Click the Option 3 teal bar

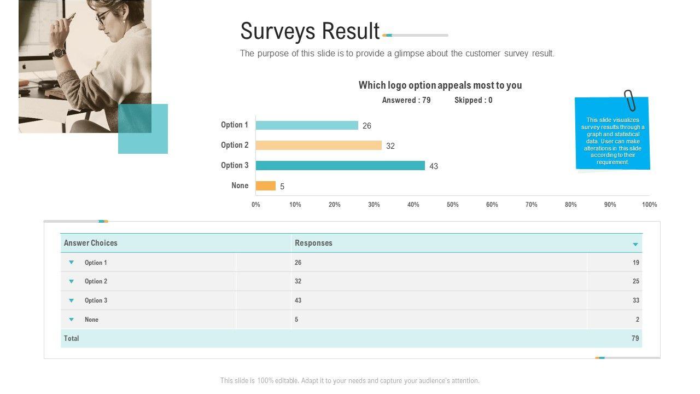(340, 166)
